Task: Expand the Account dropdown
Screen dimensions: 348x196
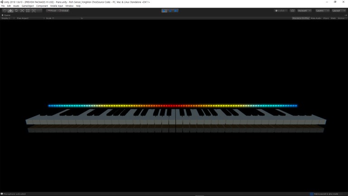Action: click(x=304, y=10)
